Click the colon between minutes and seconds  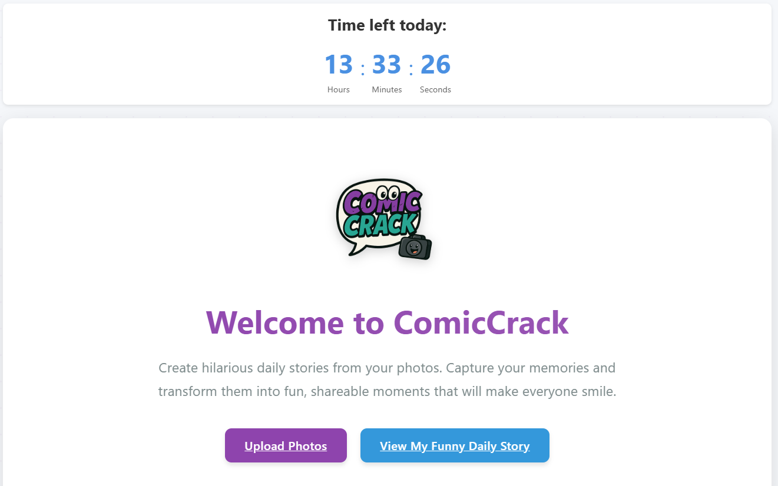[x=411, y=69]
